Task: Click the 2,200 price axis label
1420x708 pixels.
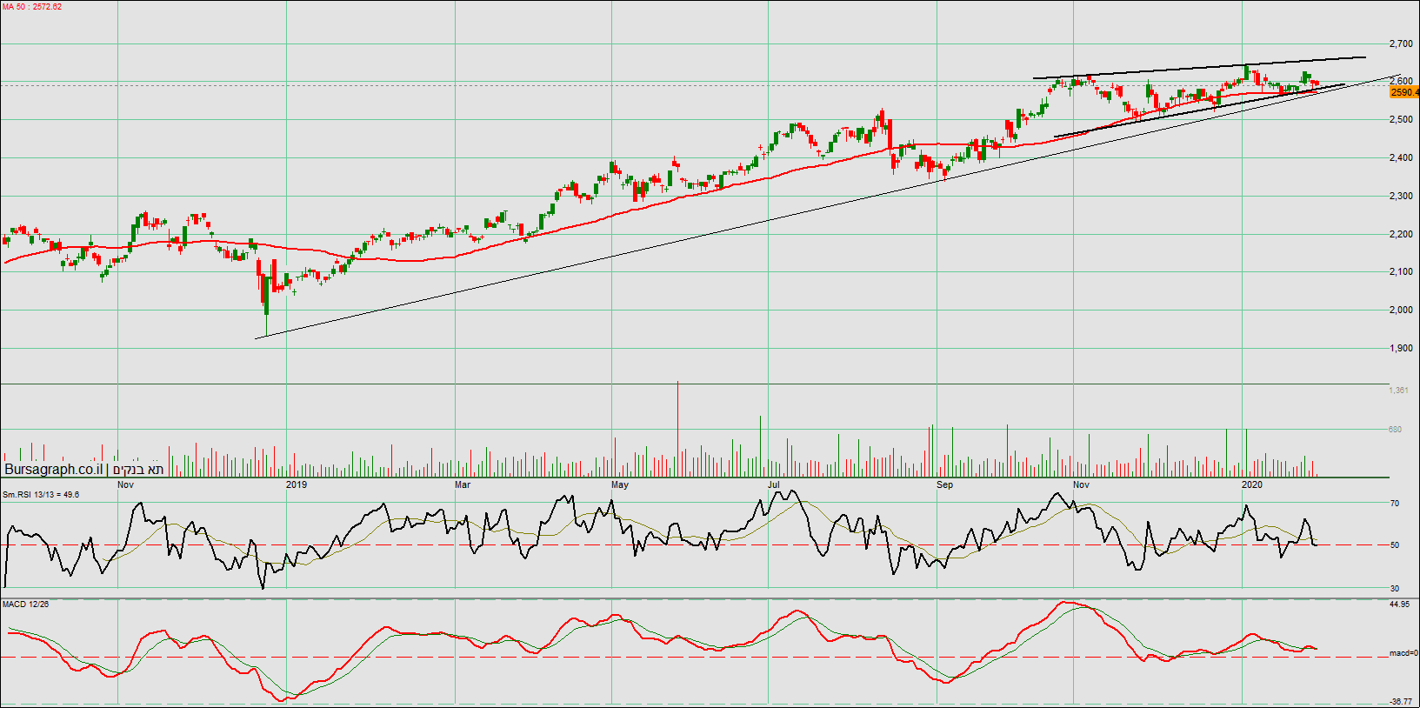Action: (1401, 235)
